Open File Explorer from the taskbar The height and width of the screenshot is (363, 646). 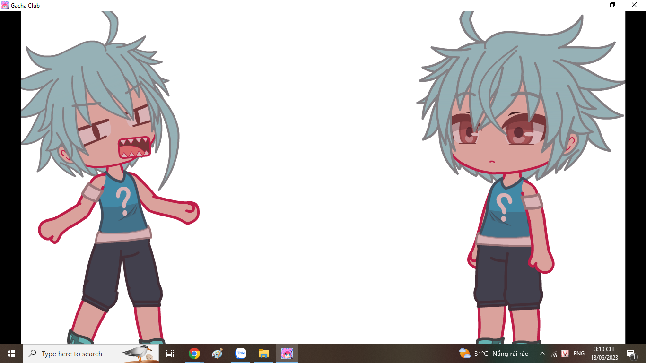tap(264, 354)
